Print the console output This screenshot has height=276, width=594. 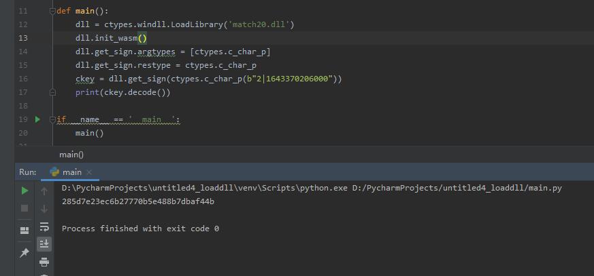click(x=44, y=262)
